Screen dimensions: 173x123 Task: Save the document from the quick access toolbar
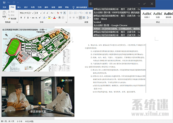[4, 2]
